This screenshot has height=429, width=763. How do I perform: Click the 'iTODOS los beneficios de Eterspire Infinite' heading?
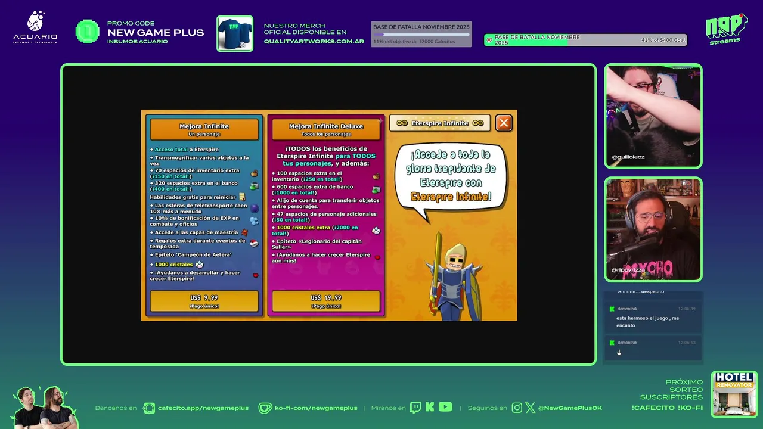[326, 156]
